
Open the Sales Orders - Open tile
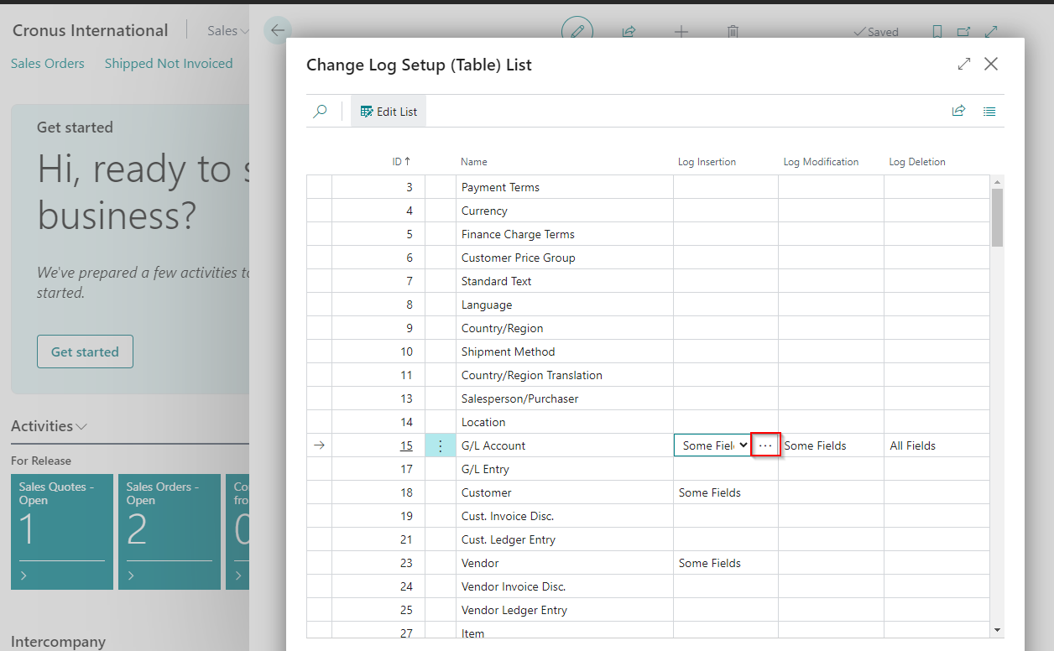(170, 532)
